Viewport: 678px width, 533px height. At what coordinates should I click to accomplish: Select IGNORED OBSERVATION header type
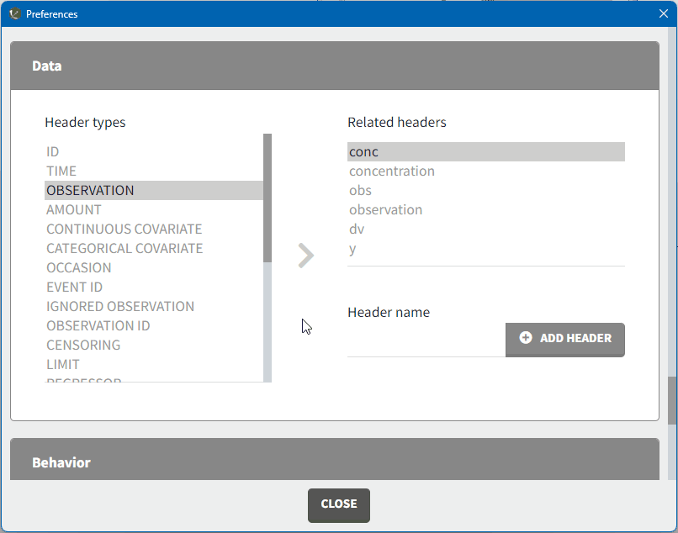tap(120, 307)
